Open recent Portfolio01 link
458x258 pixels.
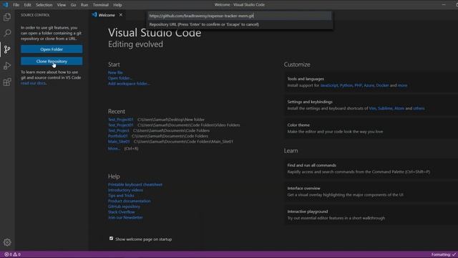pos(117,136)
